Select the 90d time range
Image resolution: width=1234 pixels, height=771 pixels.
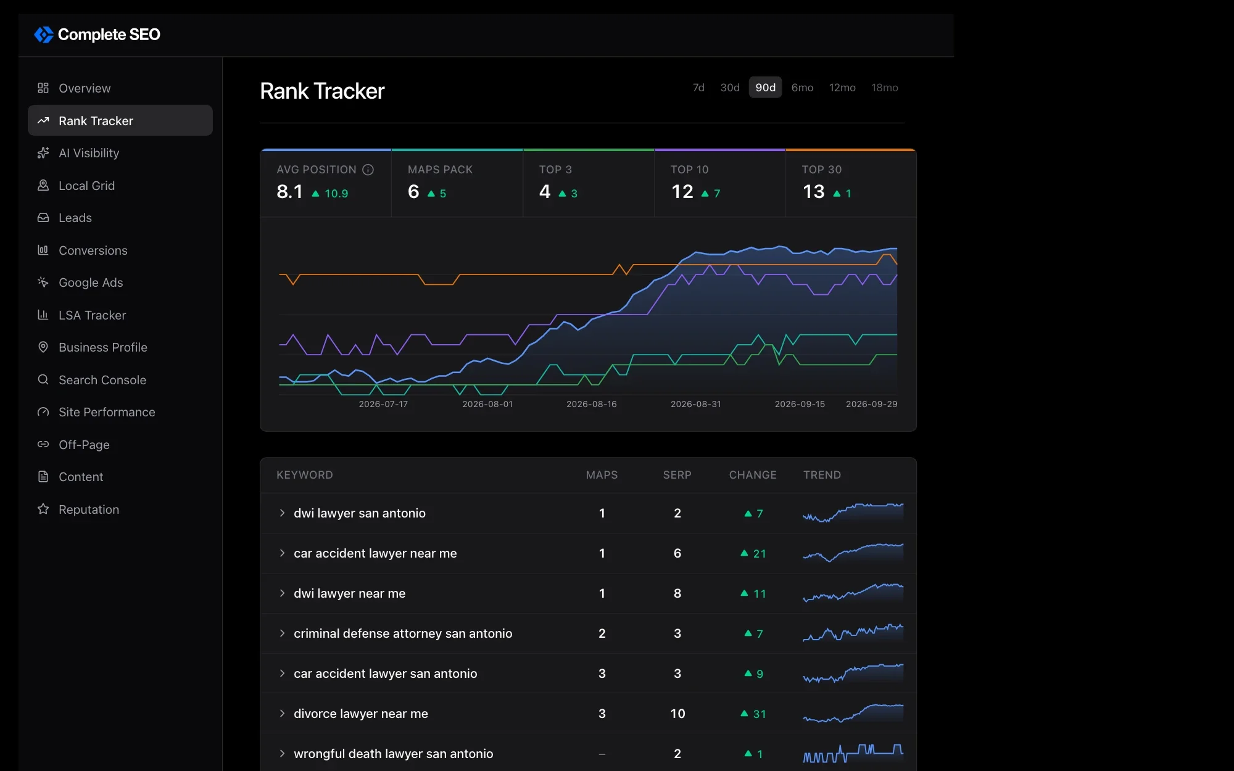click(765, 88)
